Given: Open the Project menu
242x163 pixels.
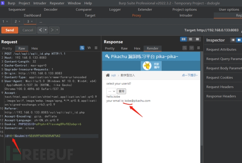Looking at the screenshot, I should point(24,3).
